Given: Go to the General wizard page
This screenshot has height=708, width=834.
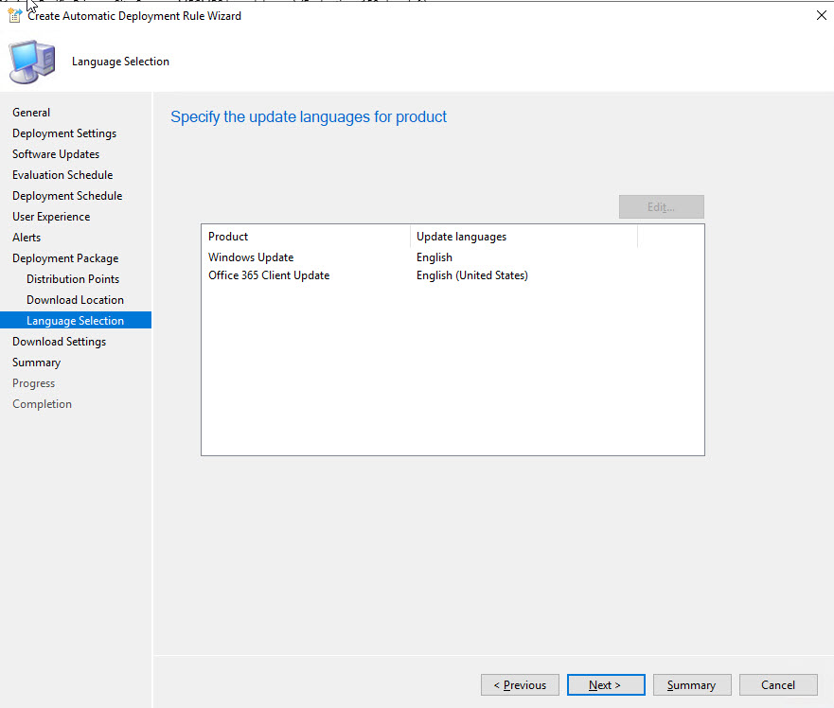Looking at the screenshot, I should point(31,113).
